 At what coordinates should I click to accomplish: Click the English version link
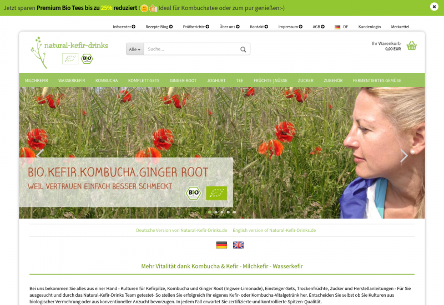coord(274,230)
